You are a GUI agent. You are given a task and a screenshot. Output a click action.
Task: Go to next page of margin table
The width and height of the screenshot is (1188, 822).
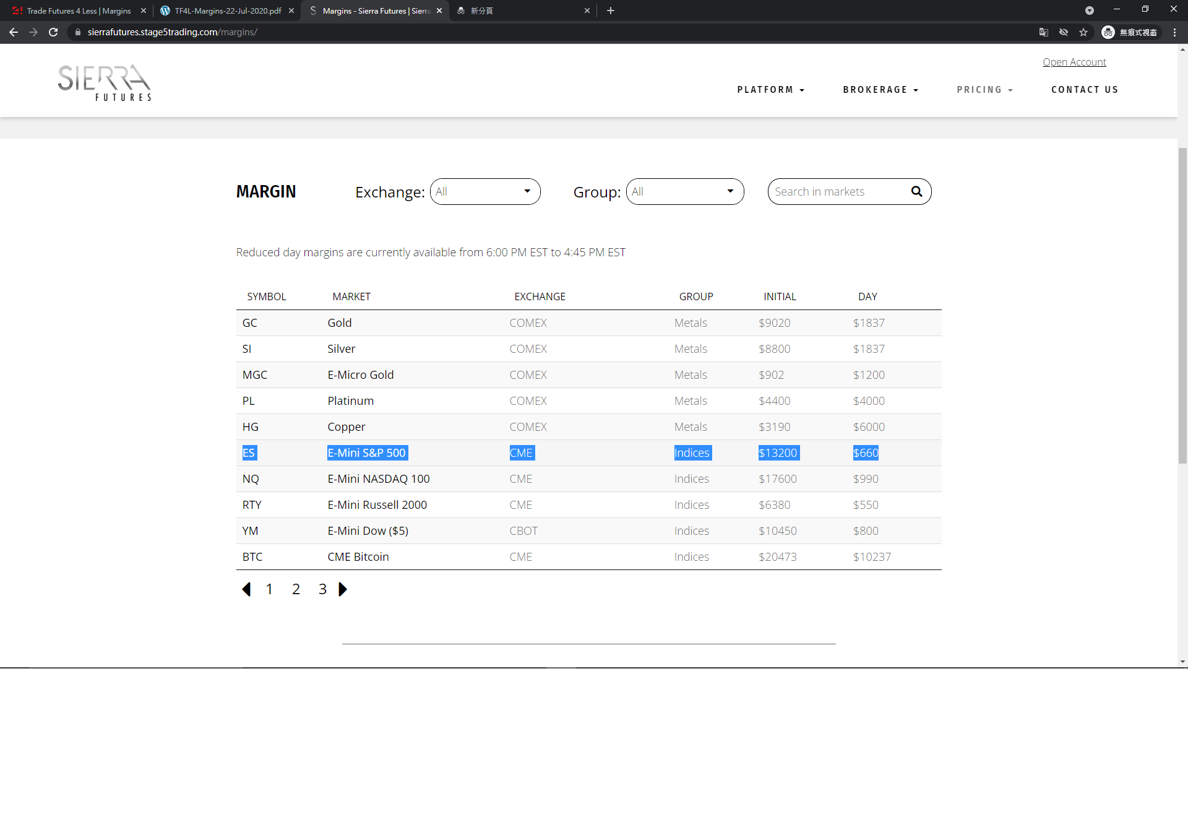click(x=343, y=589)
